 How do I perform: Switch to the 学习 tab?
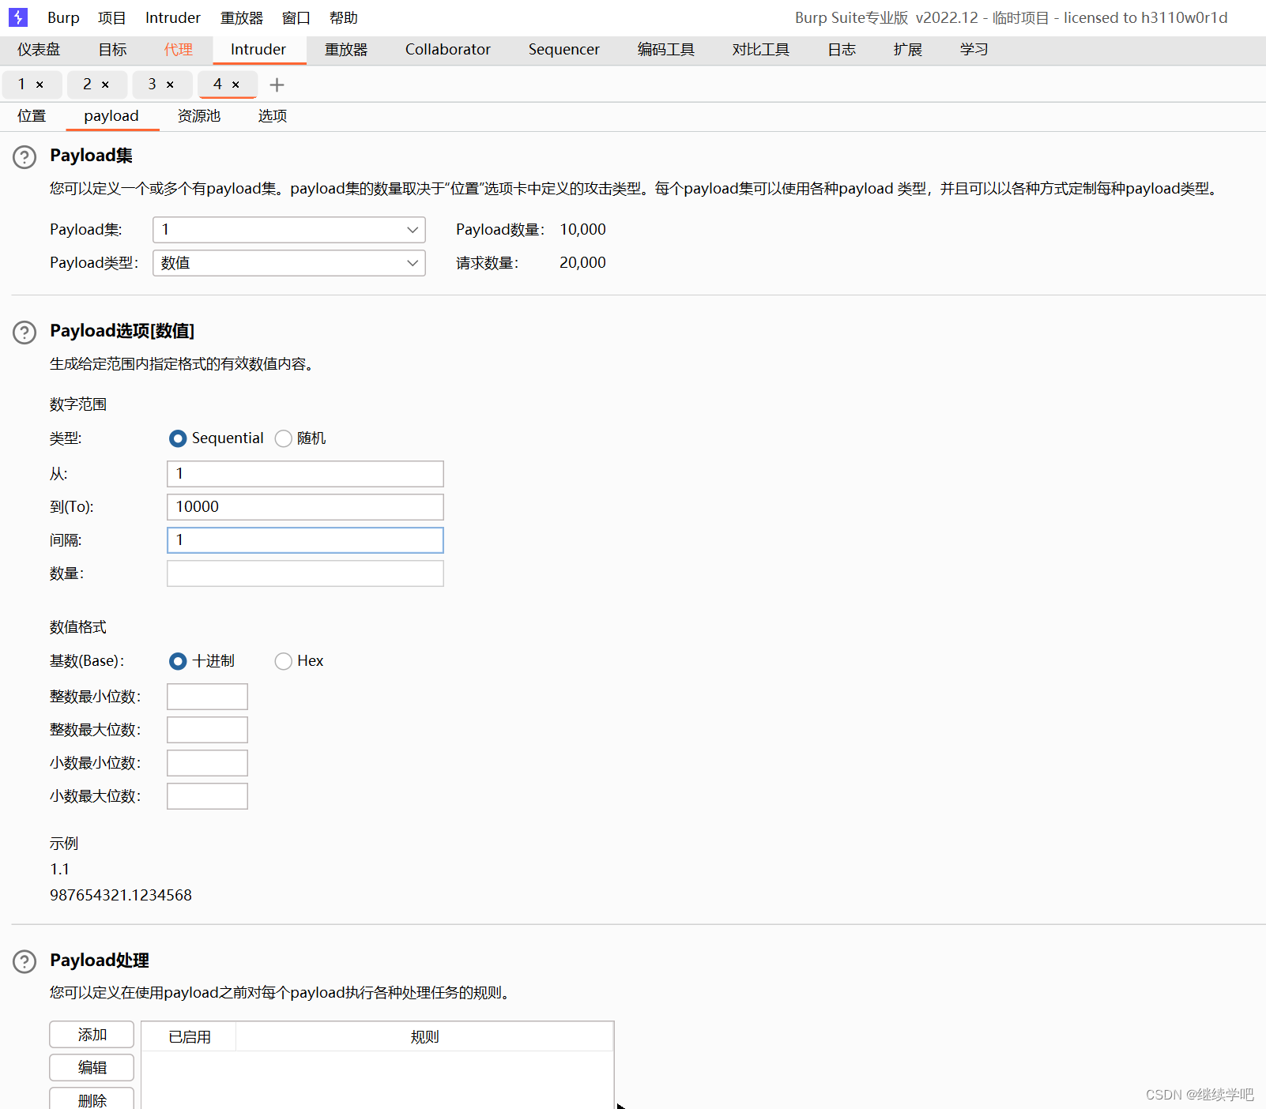pyautogui.click(x=974, y=49)
